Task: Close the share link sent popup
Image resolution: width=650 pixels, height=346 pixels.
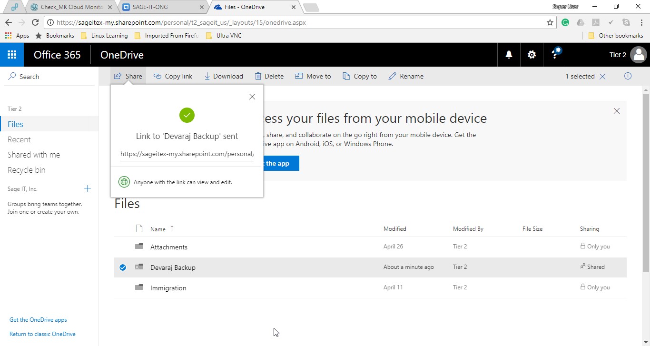Action: (252, 97)
